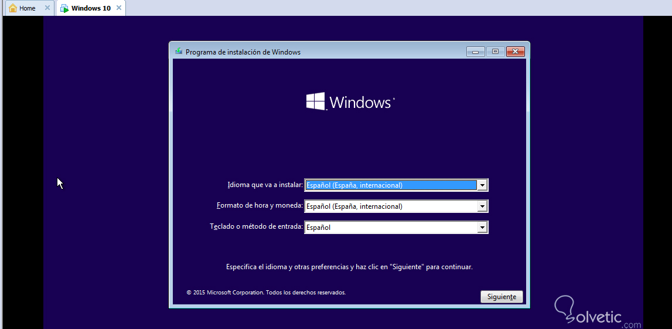Maximize the Windows setup window
Image resolution: width=672 pixels, height=329 pixels.
click(495, 52)
